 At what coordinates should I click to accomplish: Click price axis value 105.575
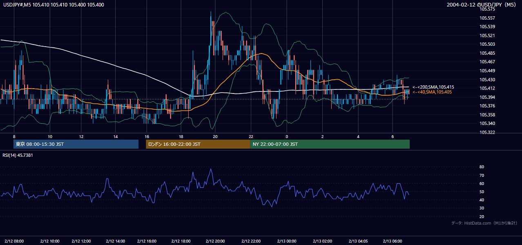point(487,9)
